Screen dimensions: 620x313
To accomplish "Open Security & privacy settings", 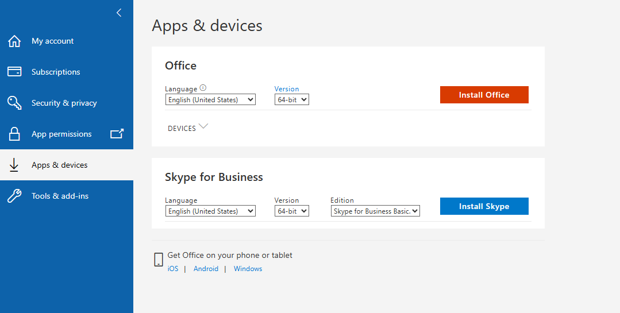I will pyautogui.click(x=64, y=103).
